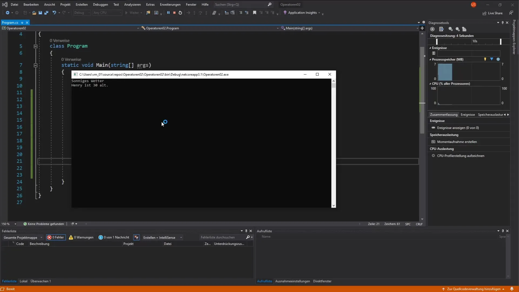Screen dimensions: 519x292
Task: Collapse the Main method code block
Action: tap(35, 65)
